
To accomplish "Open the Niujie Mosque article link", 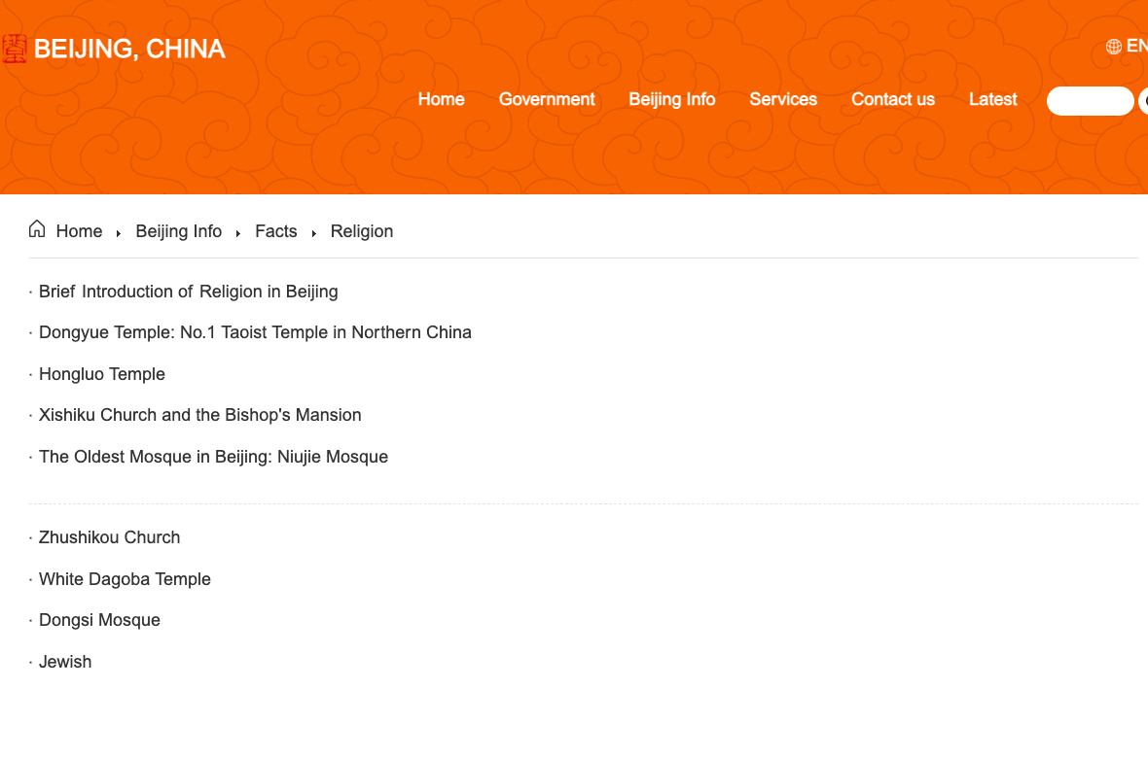I will 213,458.
